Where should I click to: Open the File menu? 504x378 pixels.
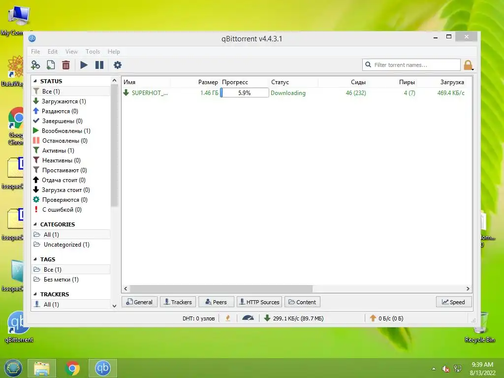[35, 51]
